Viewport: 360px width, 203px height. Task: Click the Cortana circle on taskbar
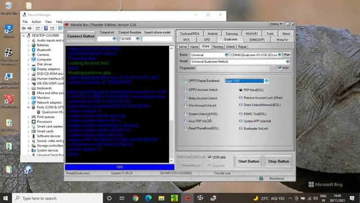point(109,198)
